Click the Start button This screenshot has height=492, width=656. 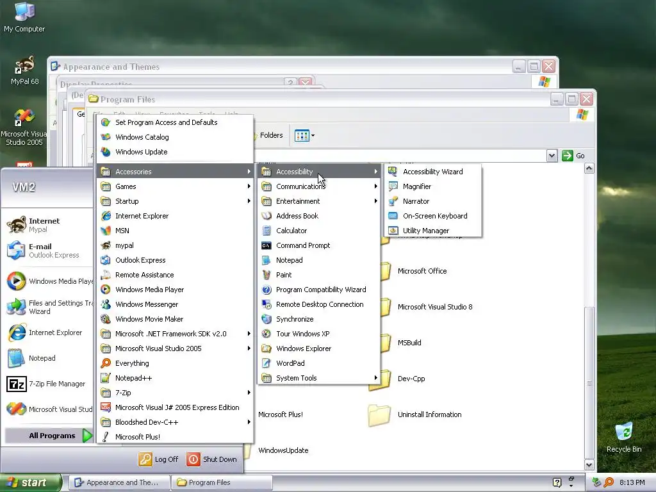click(31, 482)
